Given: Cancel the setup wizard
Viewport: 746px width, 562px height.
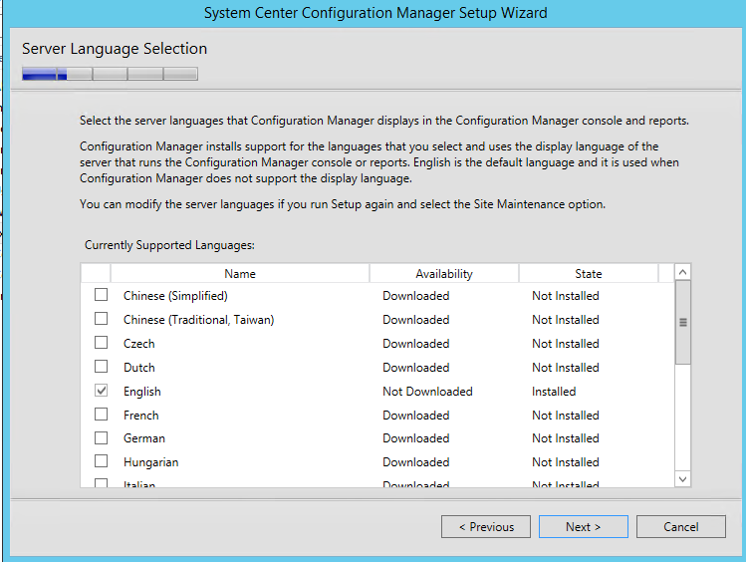Looking at the screenshot, I should (681, 527).
